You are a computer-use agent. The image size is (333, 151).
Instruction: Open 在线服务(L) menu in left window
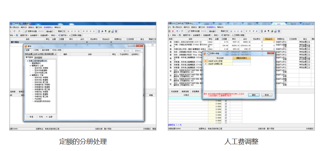click(x=48, y=27)
